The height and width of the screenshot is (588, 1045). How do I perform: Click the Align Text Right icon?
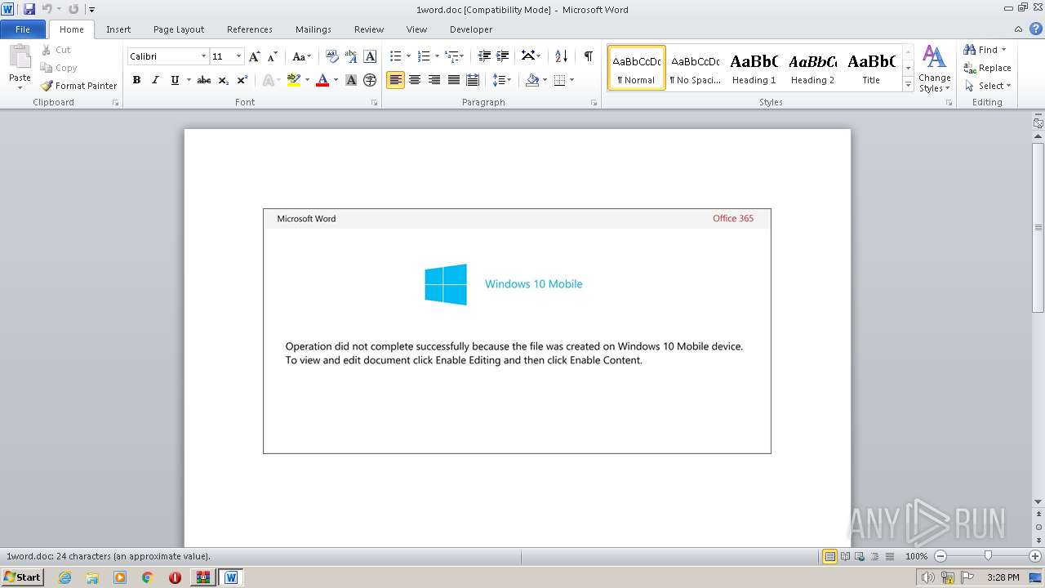click(x=434, y=80)
